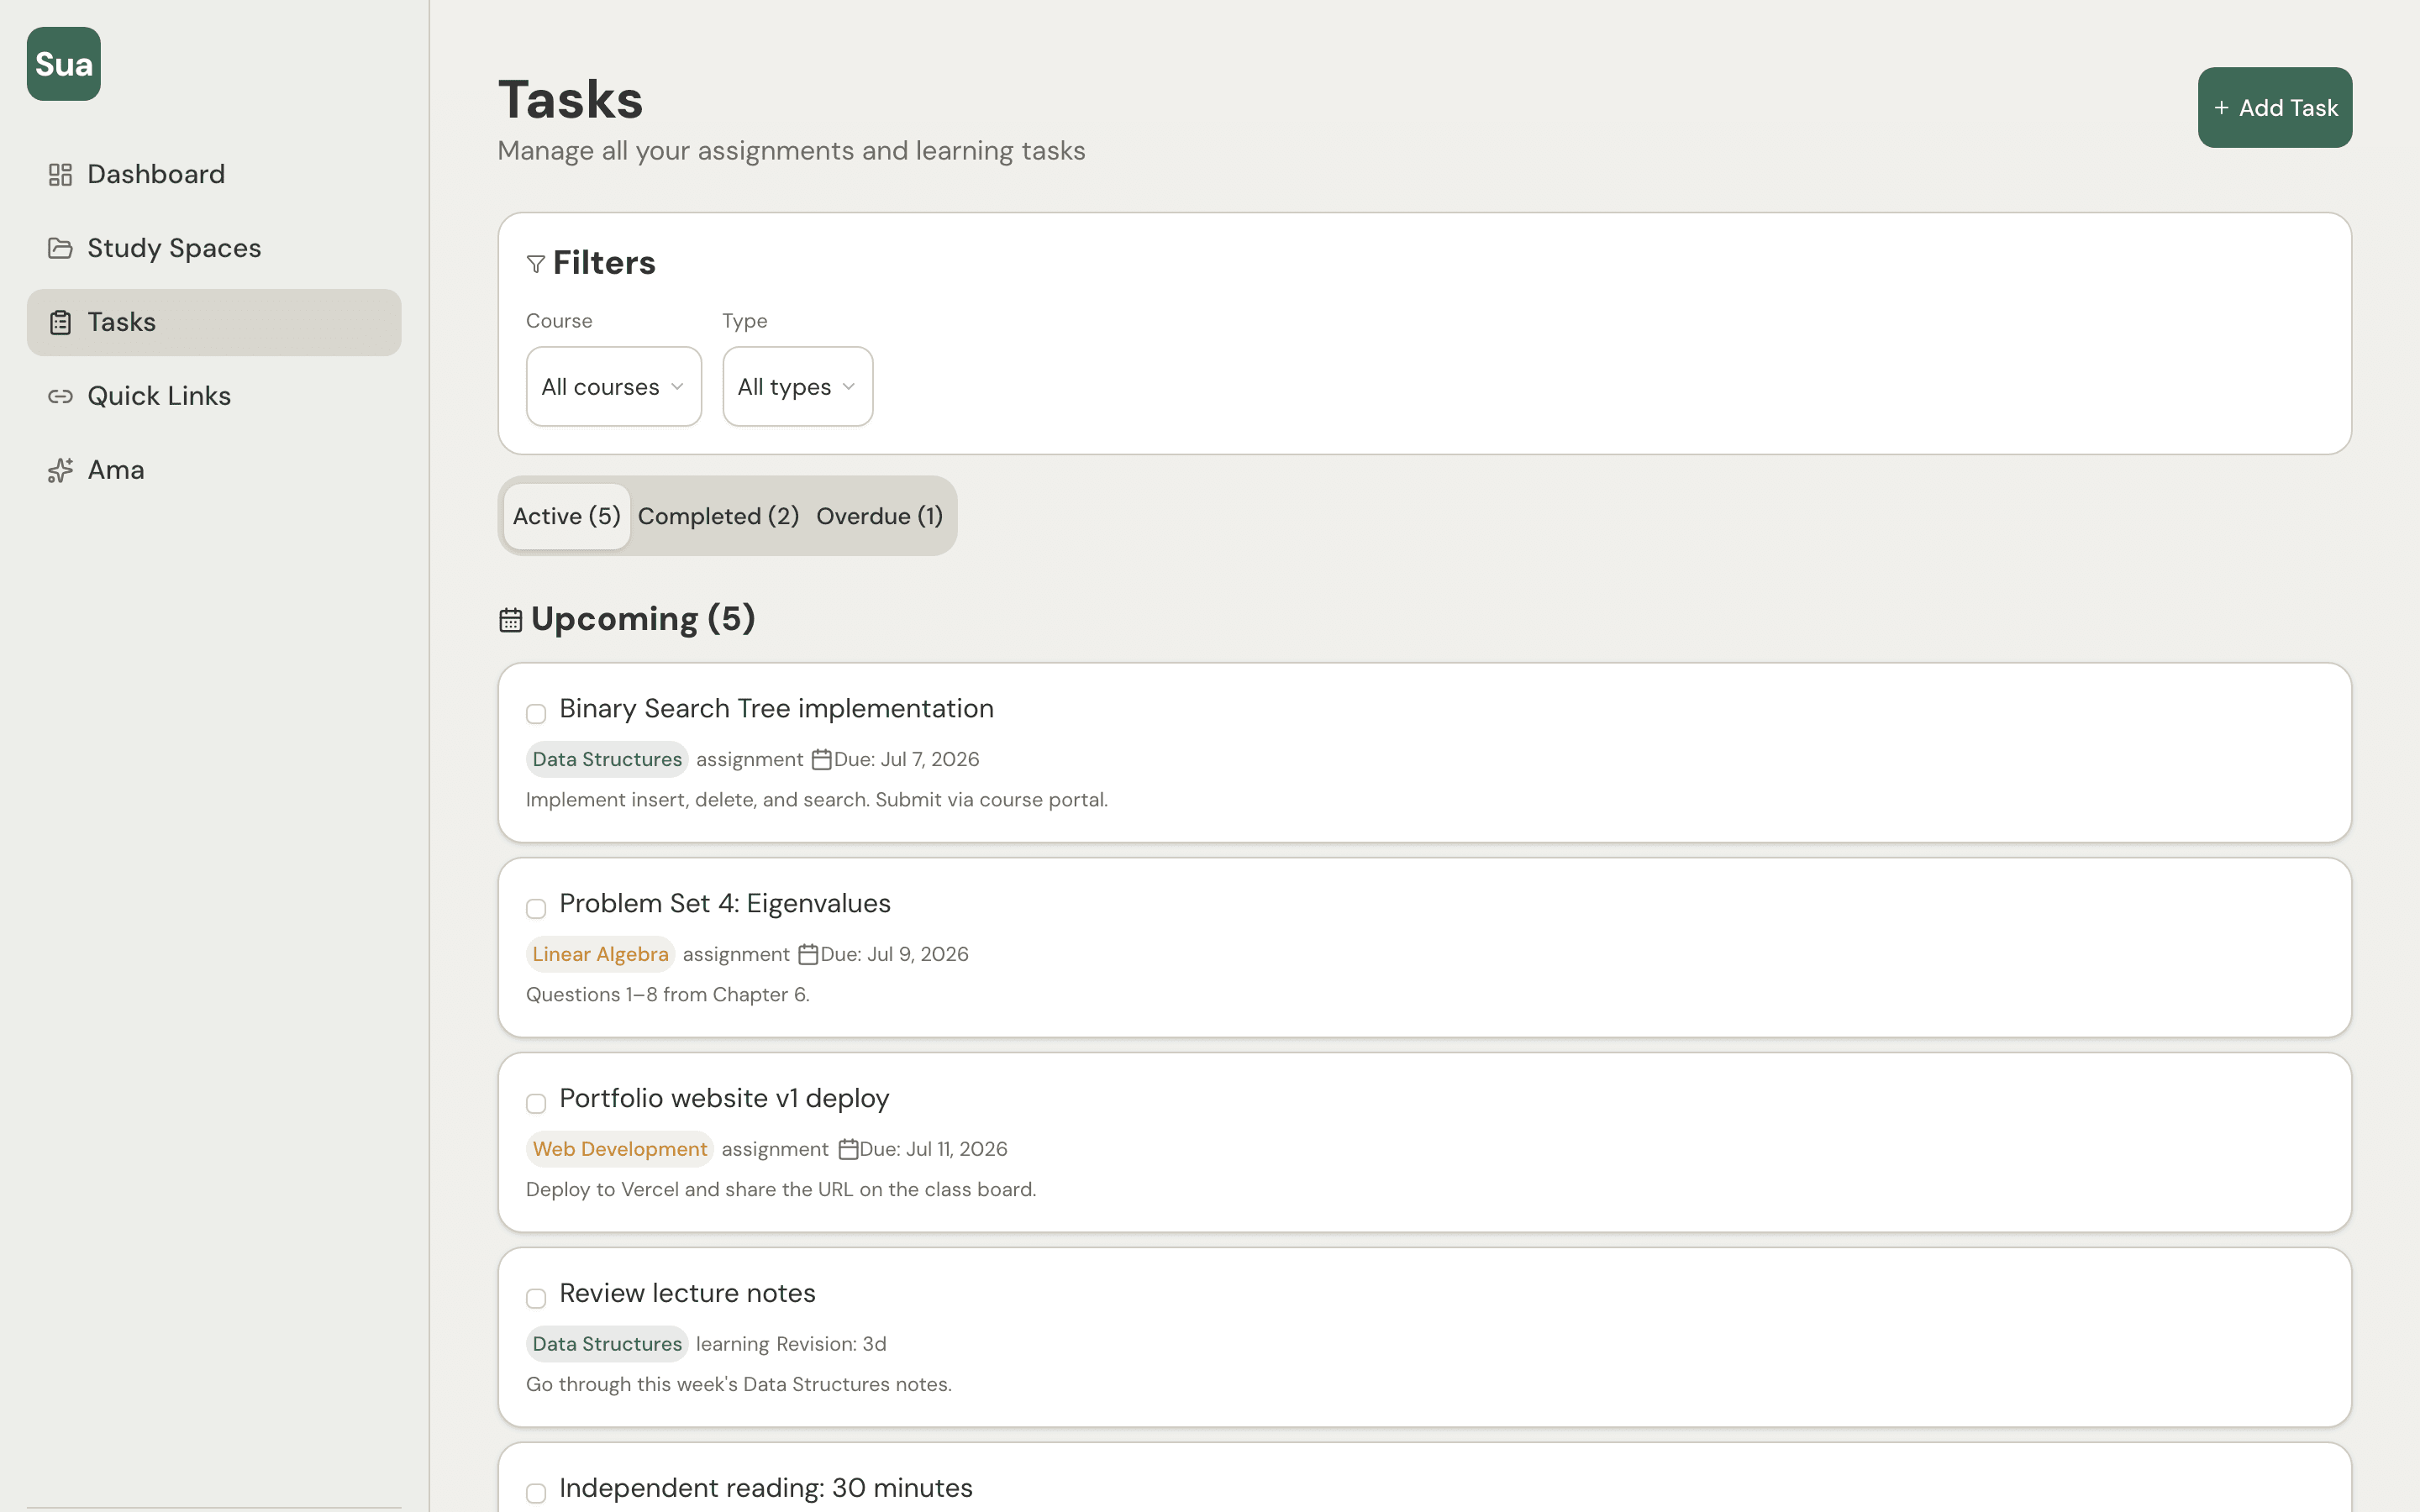Click the Filters funnel icon
The width and height of the screenshot is (2420, 1512).
tap(536, 264)
